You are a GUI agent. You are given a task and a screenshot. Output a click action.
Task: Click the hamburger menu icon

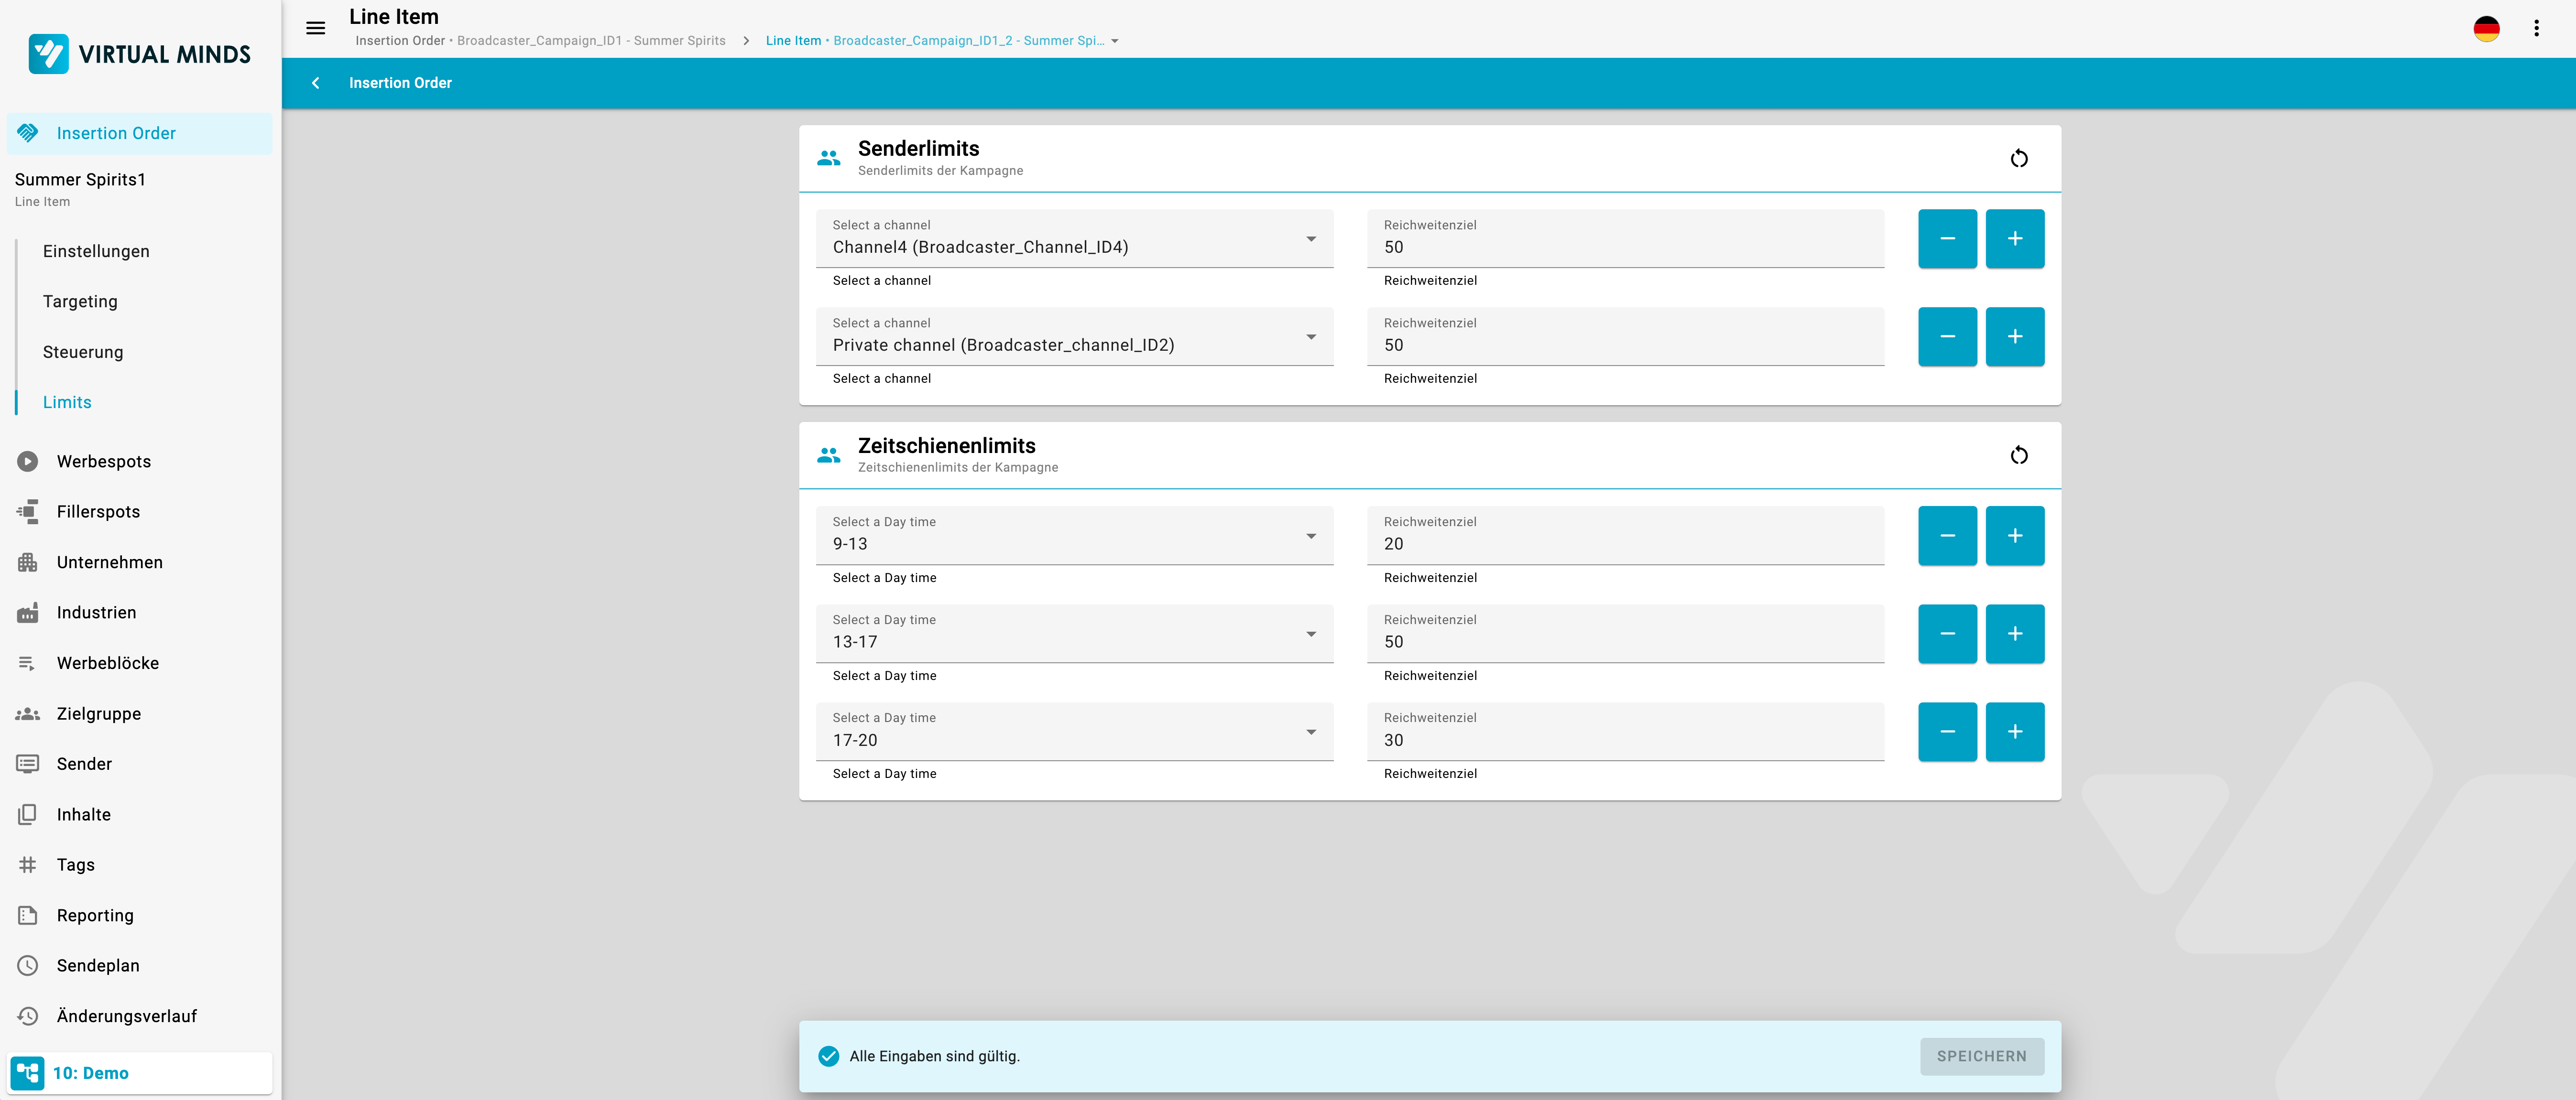tap(315, 28)
